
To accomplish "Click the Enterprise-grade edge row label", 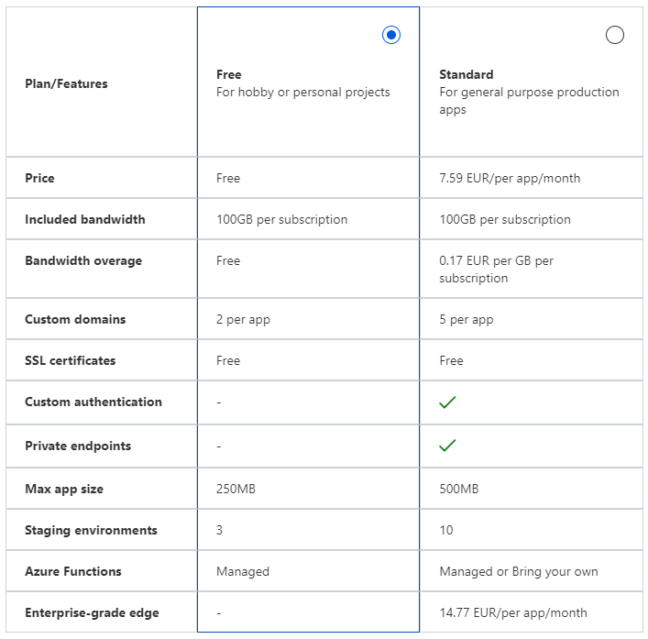I will [92, 613].
